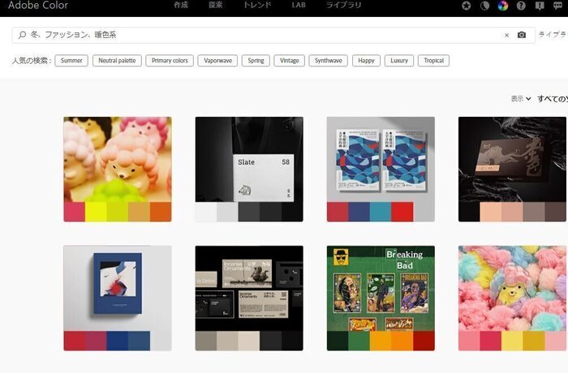This screenshot has width=568, height=373.
Task: Select the Summer popular search tag
Action: coord(71,61)
